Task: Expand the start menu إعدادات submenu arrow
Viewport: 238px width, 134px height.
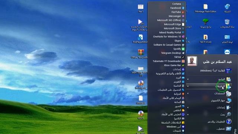Action: [x=188, y=108]
